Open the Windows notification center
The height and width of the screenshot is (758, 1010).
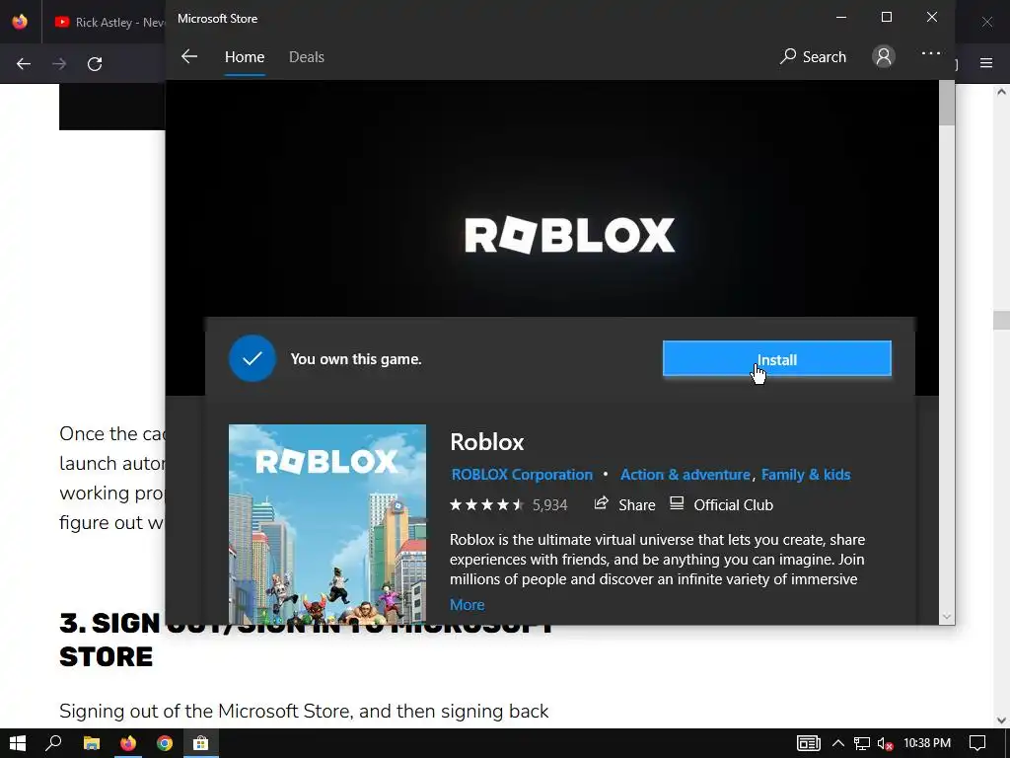pos(977,743)
